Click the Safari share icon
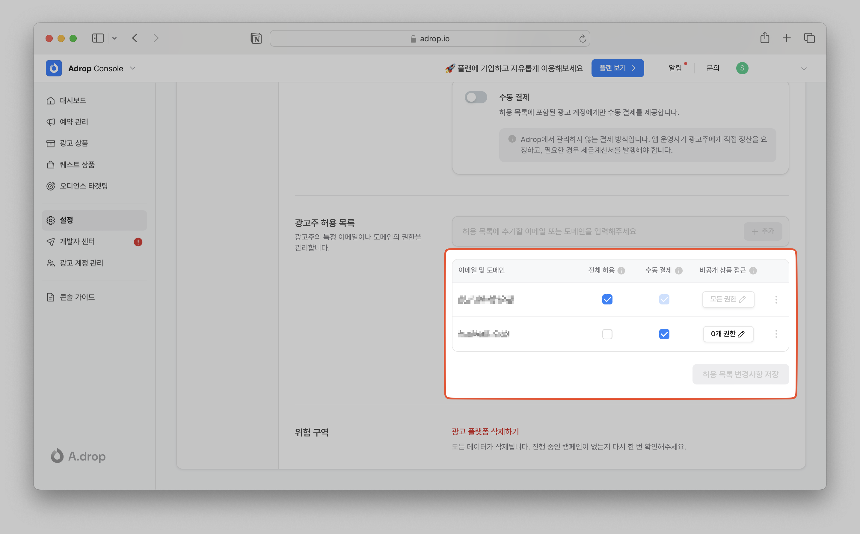 765,38
